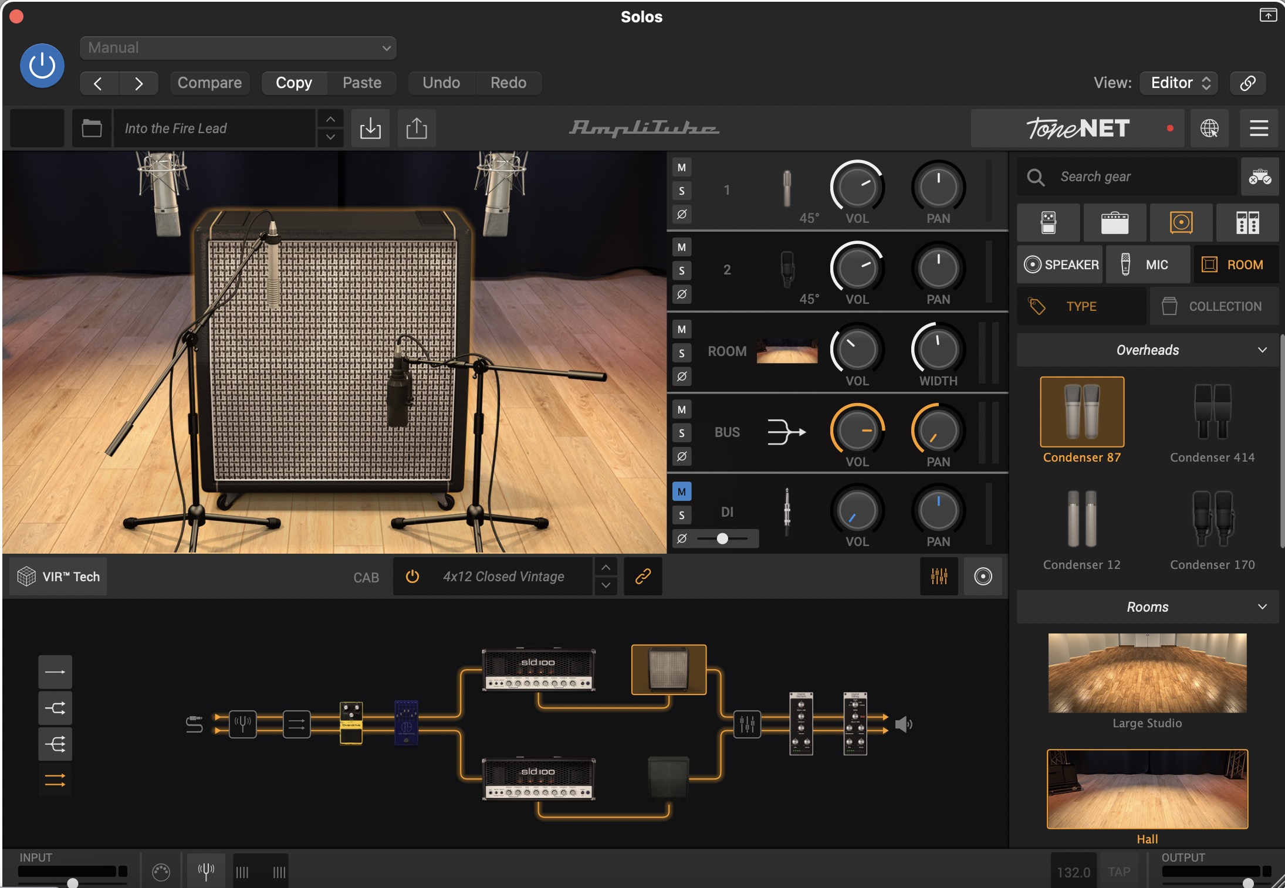Select the single serial signal routing icon
Viewport: 1285px width, 888px height.
55,672
